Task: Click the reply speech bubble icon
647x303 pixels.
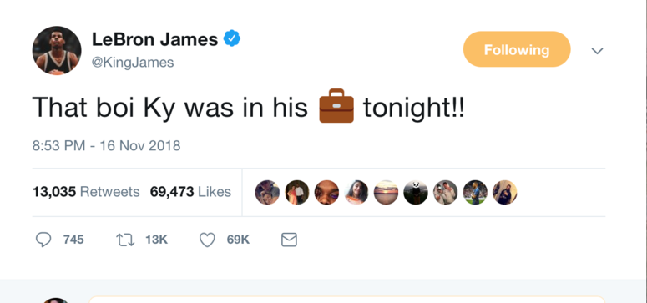Action: point(43,240)
